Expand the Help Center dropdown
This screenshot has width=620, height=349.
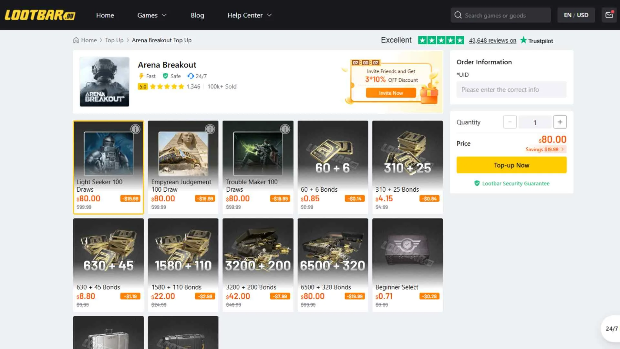pyautogui.click(x=249, y=15)
